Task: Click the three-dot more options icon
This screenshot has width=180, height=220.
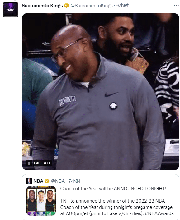Action: 176,6
